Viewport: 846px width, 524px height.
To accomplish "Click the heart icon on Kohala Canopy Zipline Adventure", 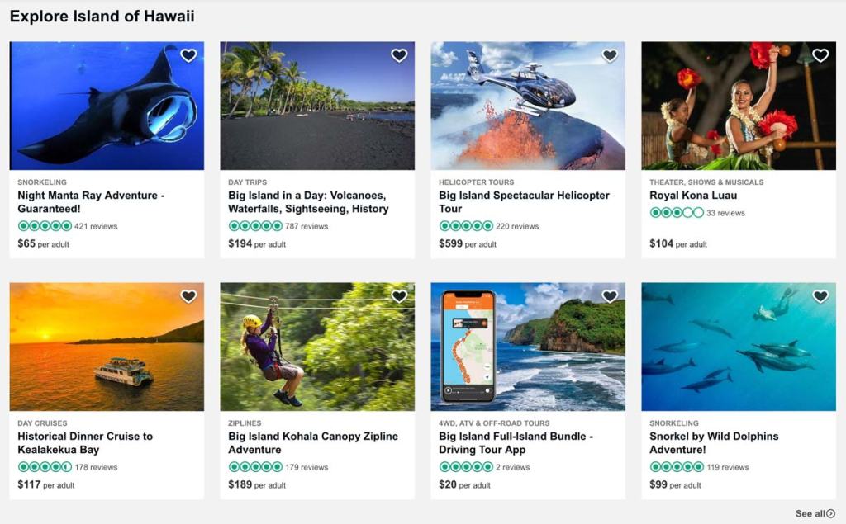I will (x=399, y=295).
